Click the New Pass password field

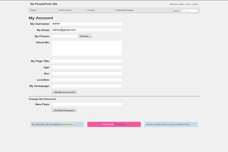pyautogui.click(x=87, y=104)
